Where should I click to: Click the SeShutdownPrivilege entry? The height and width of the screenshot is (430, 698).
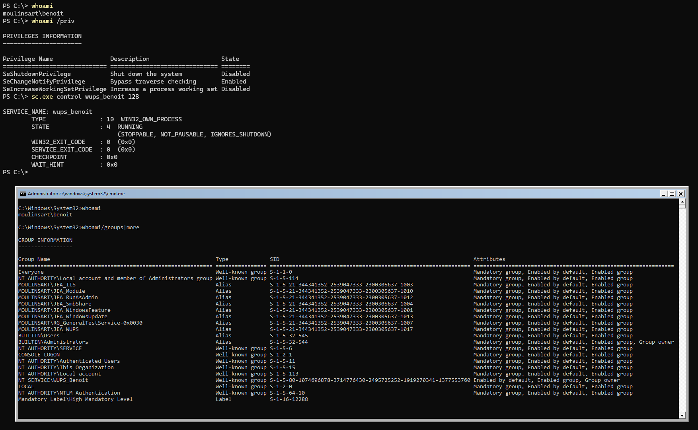click(37, 74)
